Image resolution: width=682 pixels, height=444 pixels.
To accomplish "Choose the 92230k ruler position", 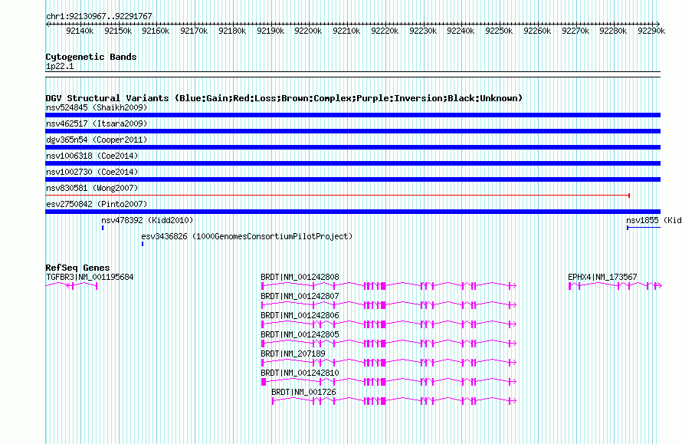I will [423, 31].
